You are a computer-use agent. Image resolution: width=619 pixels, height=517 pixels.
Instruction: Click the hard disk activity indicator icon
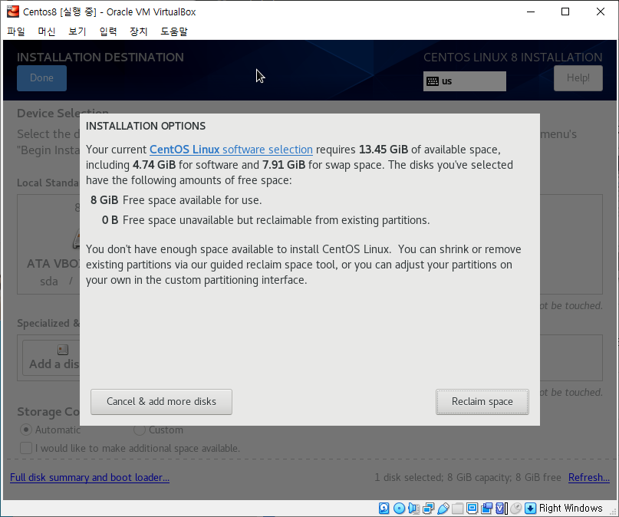[384, 508]
